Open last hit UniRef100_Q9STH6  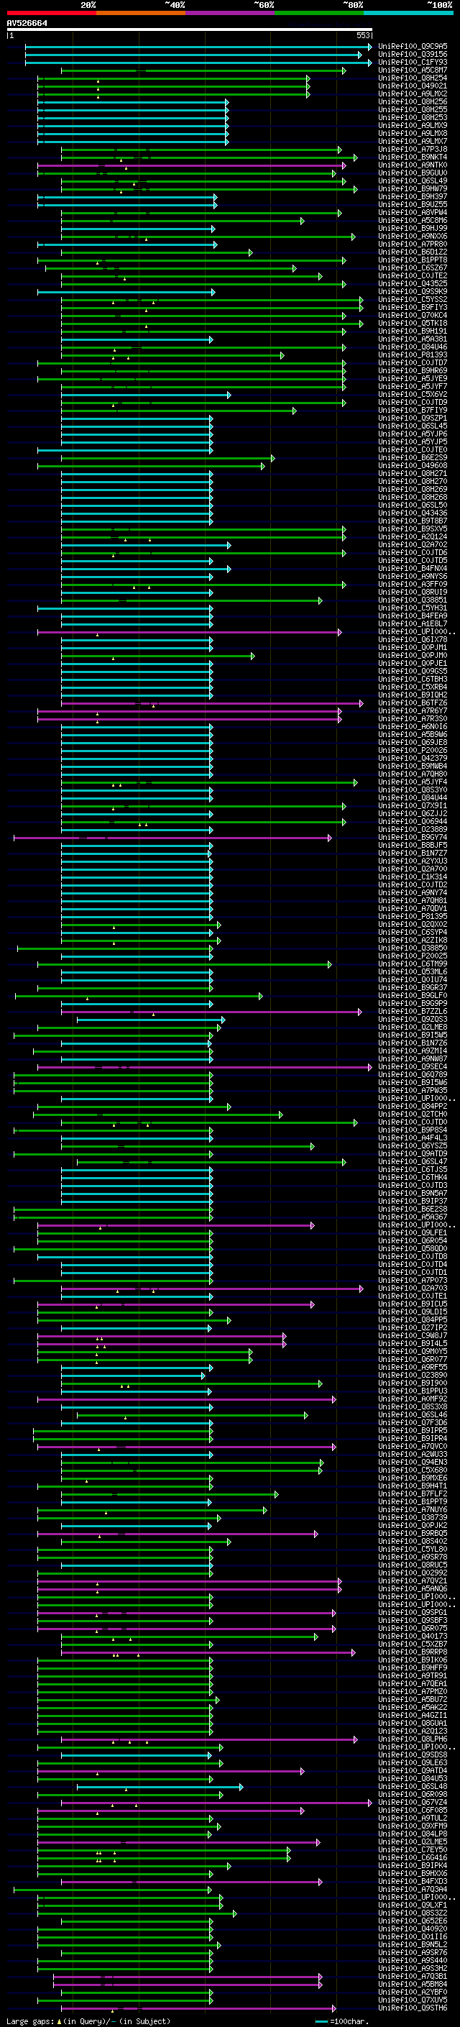pos(413,2008)
